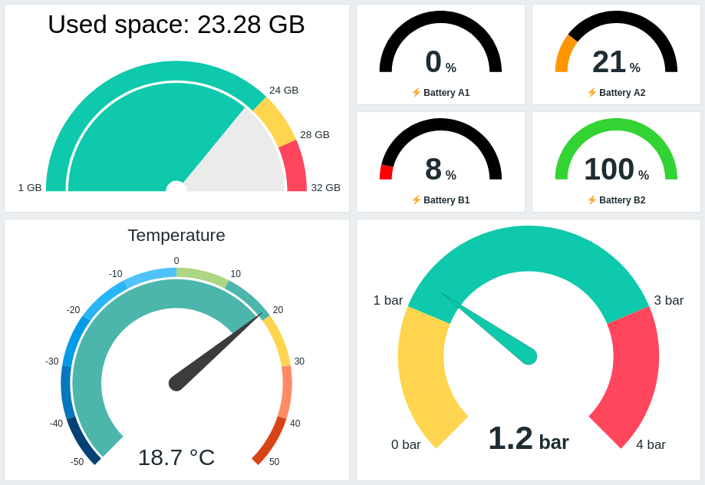Click the Temperature widget title
Viewport: 705px width, 485px height.
point(176,236)
